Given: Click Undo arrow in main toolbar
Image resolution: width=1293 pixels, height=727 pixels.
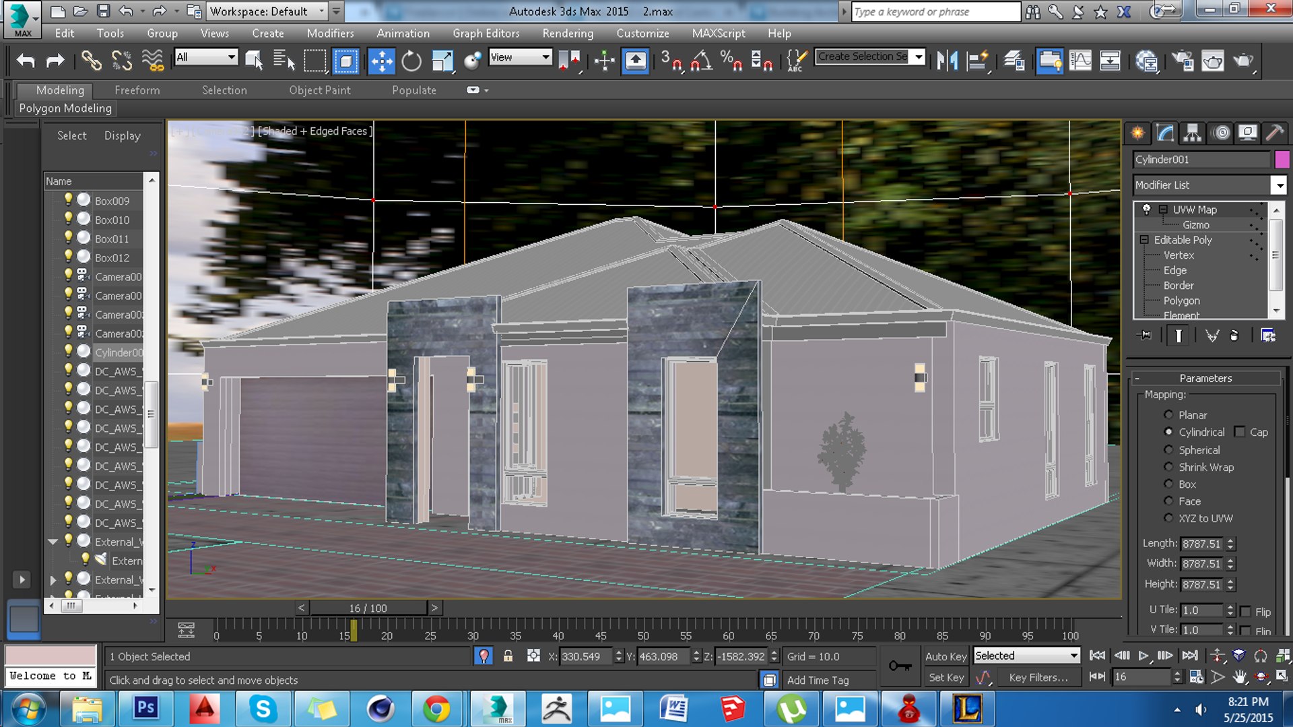Looking at the screenshot, I should (x=26, y=61).
